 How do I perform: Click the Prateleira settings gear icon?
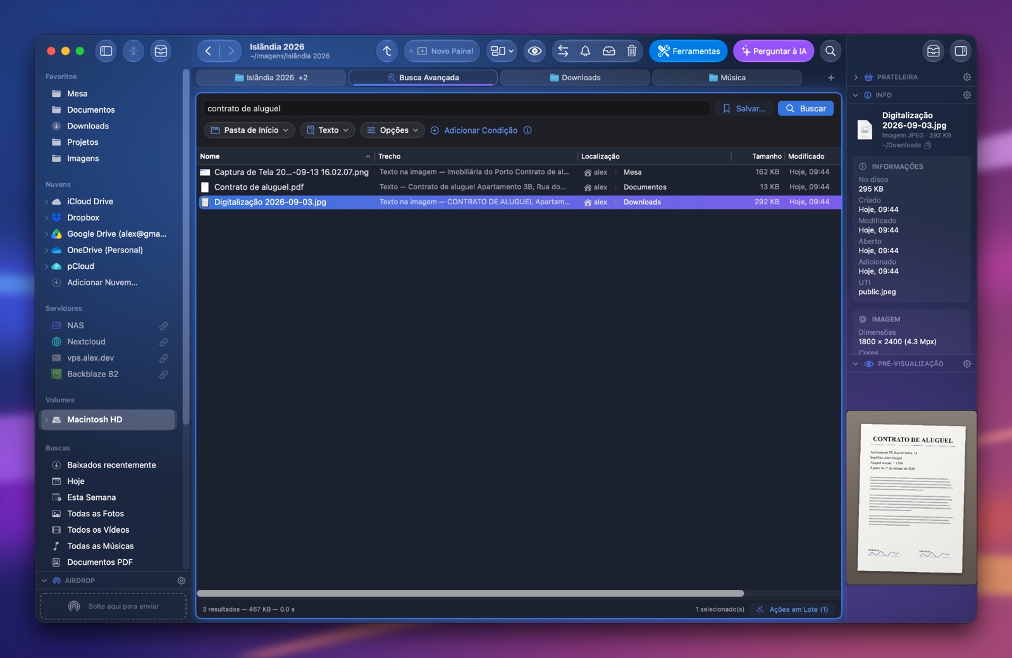967,77
